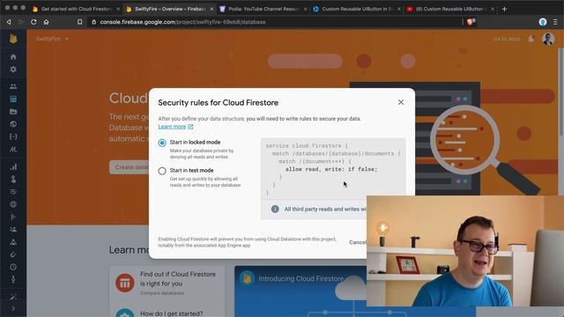This screenshot has width=564, height=317.
Task: Open a new browser tab with plus
Action: tap(504, 9)
